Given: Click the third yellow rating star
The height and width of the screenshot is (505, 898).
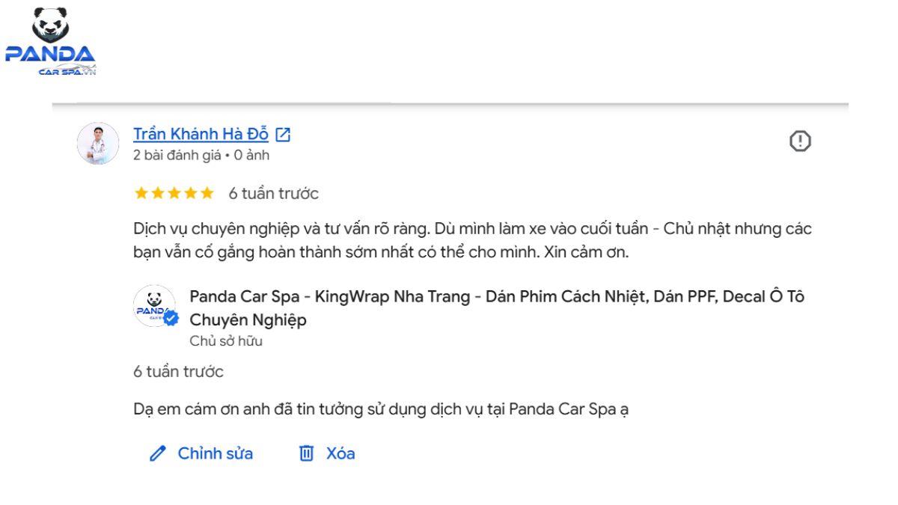Looking at the screenshot, I should click(174, 194).
